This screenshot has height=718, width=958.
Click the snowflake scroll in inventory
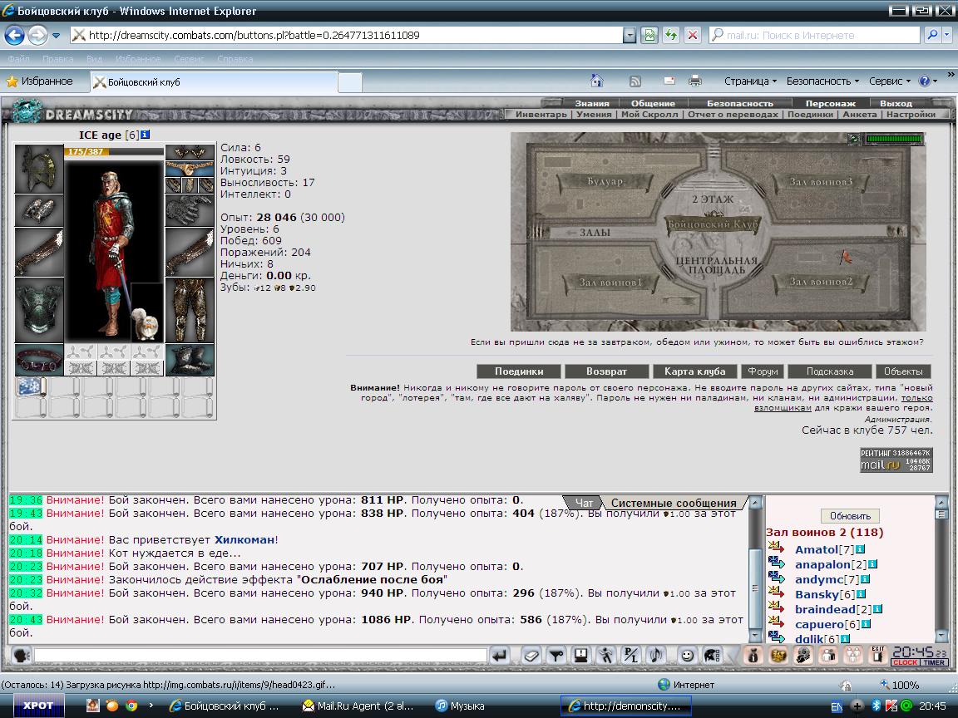pos(31,388)
